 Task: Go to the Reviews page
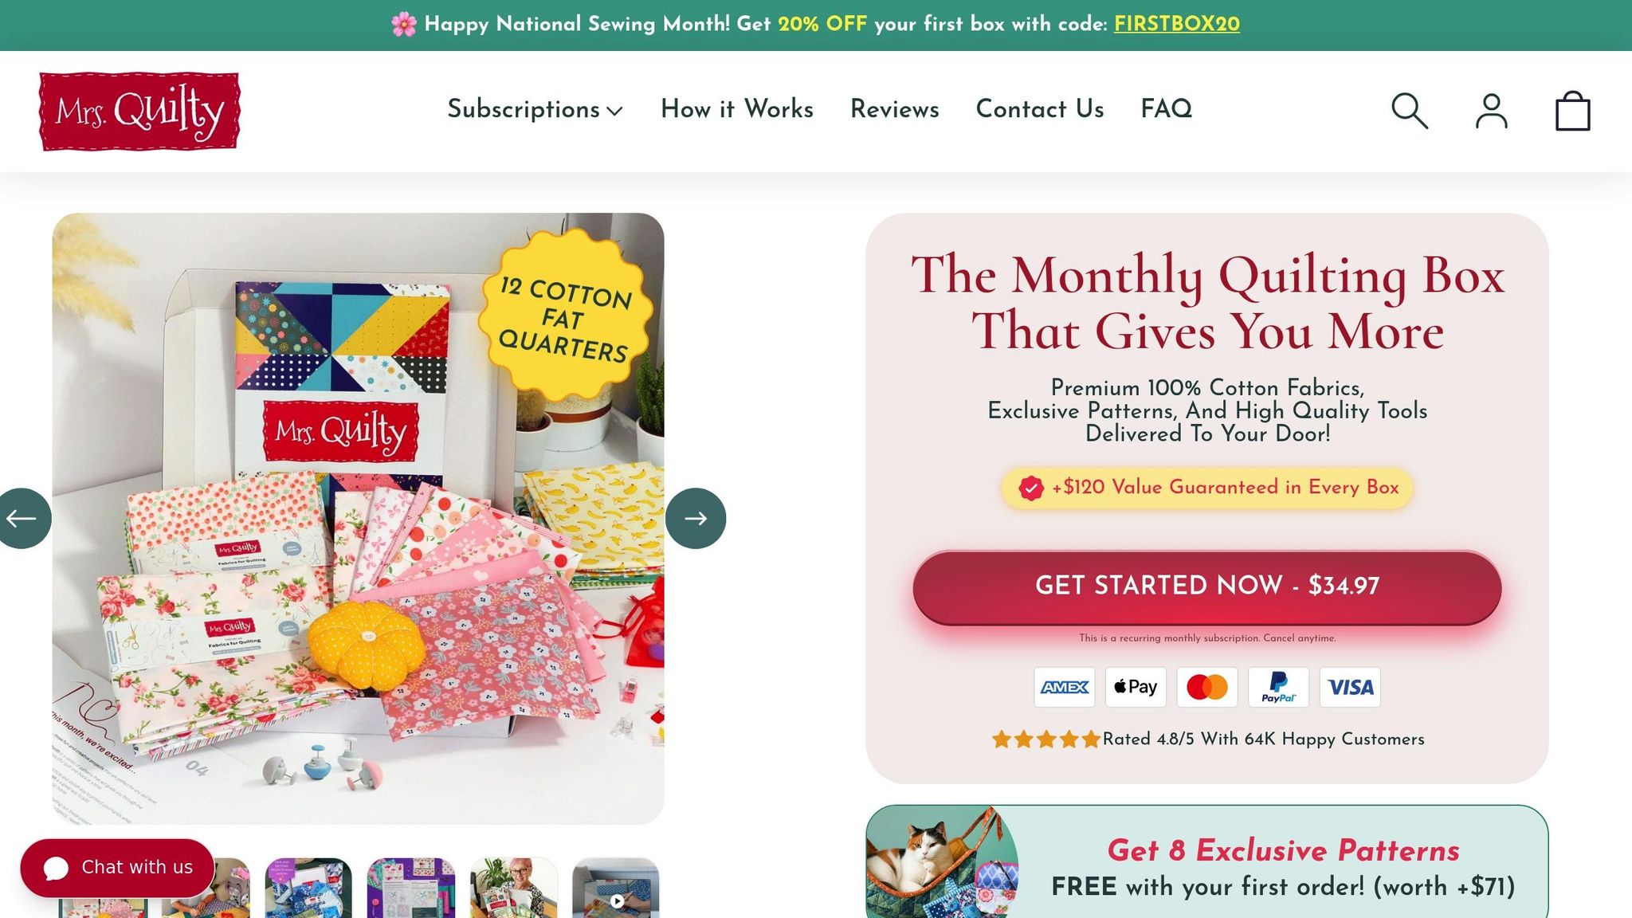[895, 109]
